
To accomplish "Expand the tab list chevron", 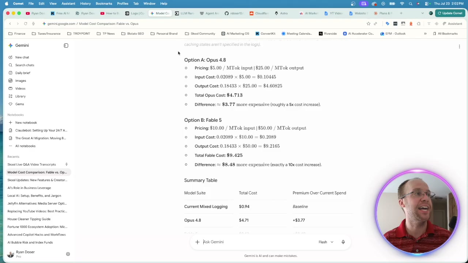I will [x=423, y=13].
